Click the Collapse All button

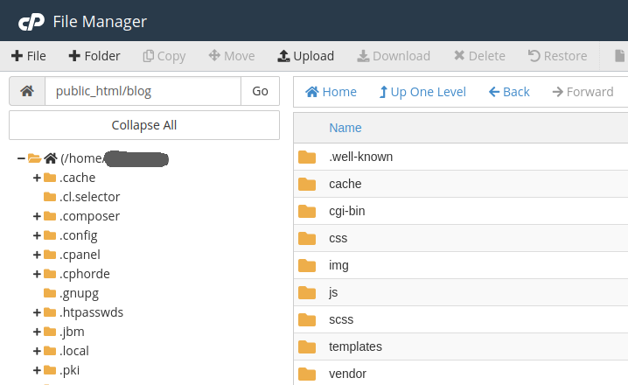click(x=144, y=125)
